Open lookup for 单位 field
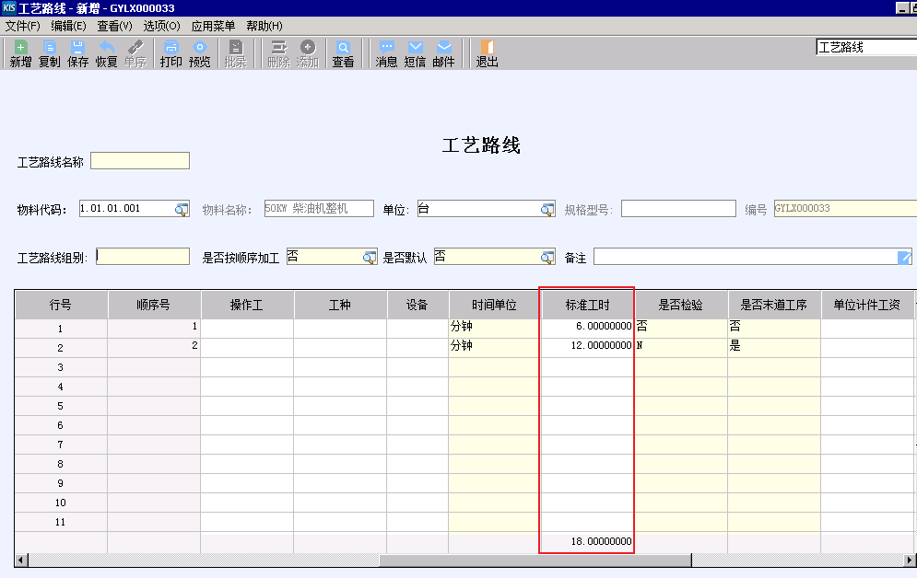 (x=547, y=209)
